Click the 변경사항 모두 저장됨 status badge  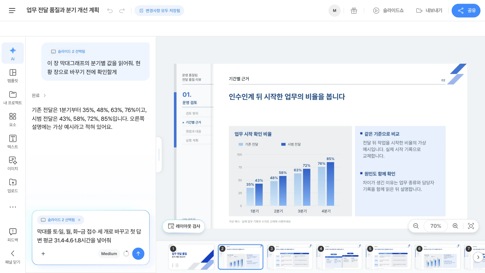(x=159, y=11)
